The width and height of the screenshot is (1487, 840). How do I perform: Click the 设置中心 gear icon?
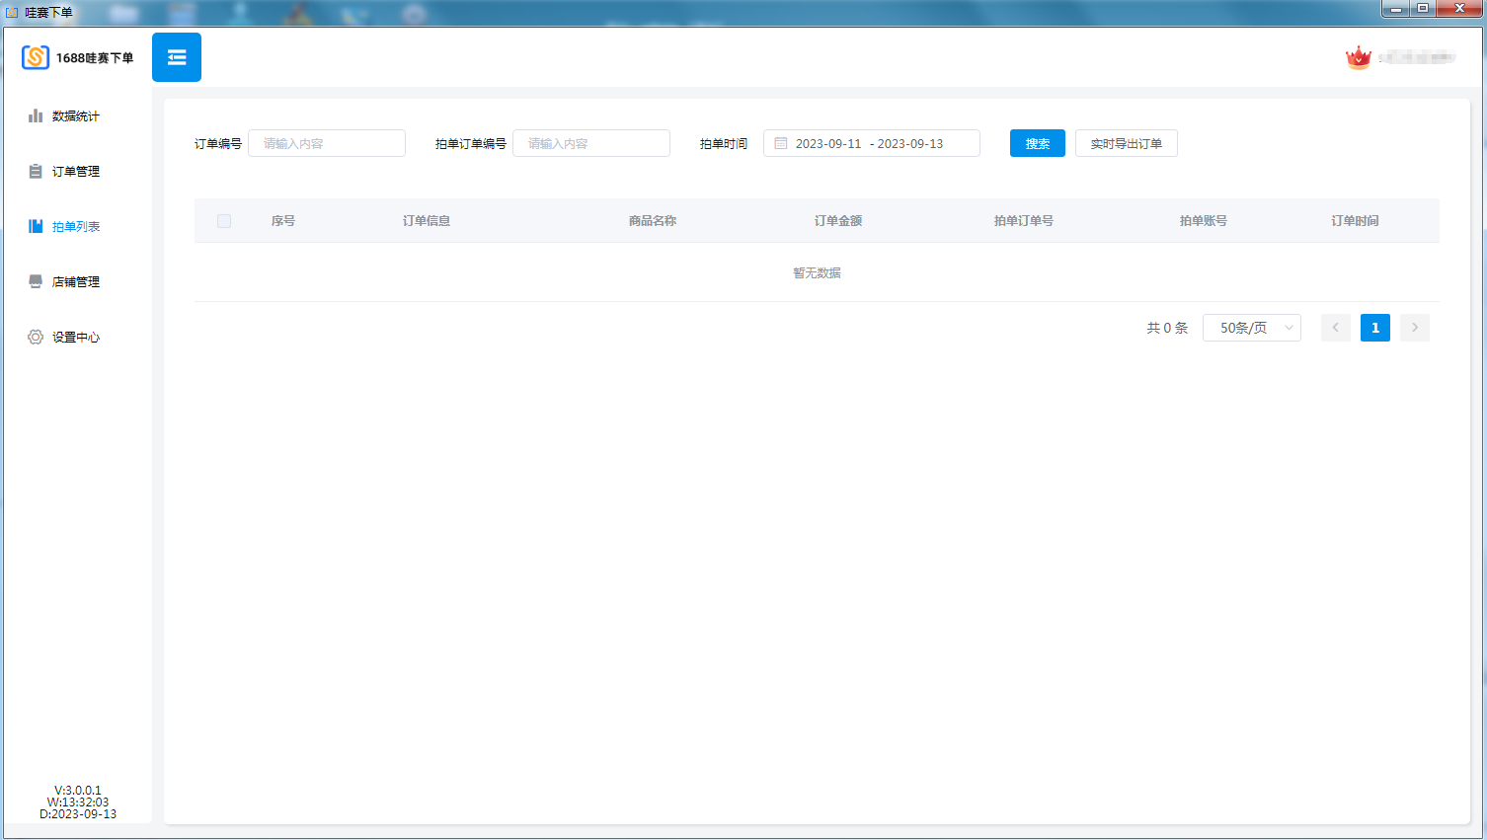coord(36,337)
